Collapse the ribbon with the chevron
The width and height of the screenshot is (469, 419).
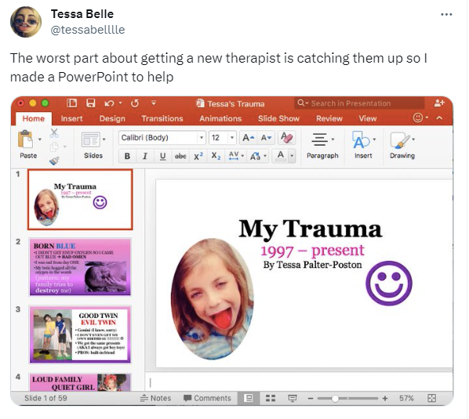pyautogui.click(x=439, y=118)
